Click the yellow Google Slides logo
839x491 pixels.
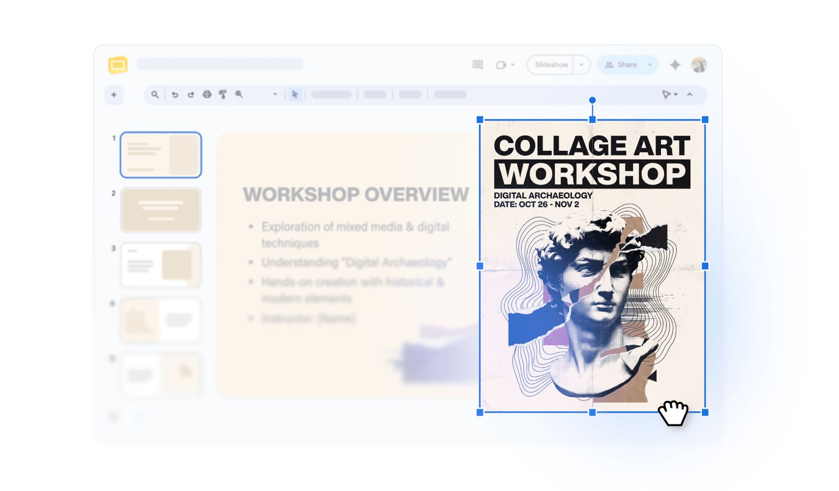click(118, 65)
